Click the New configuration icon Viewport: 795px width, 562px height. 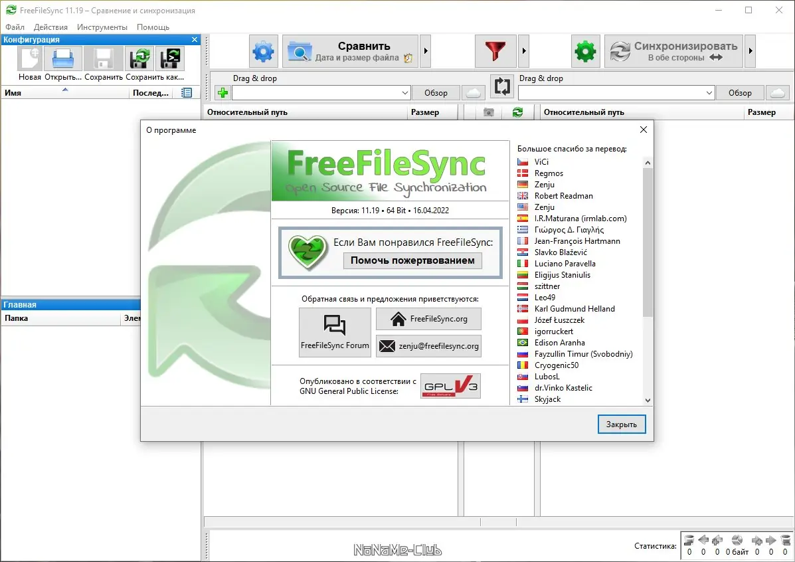(29, 59)
